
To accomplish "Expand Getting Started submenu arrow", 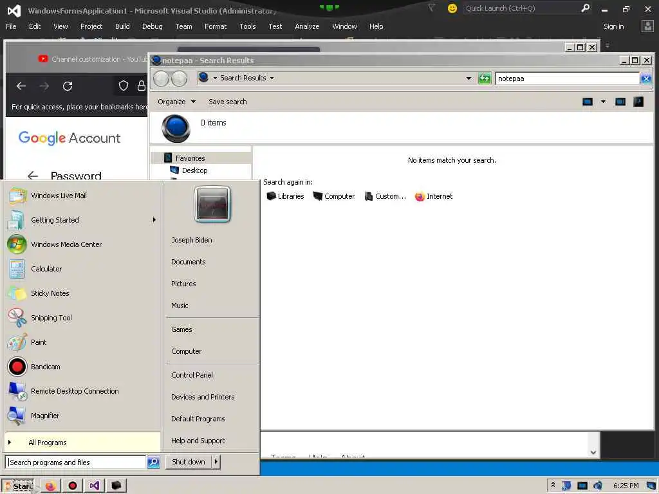I will click(154, 220).
